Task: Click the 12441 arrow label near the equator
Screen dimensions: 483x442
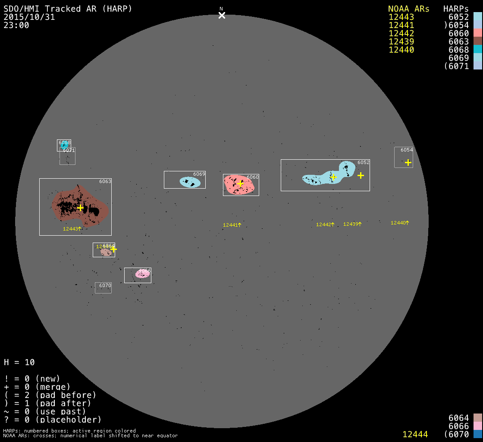Action: [x=232, y=225]
